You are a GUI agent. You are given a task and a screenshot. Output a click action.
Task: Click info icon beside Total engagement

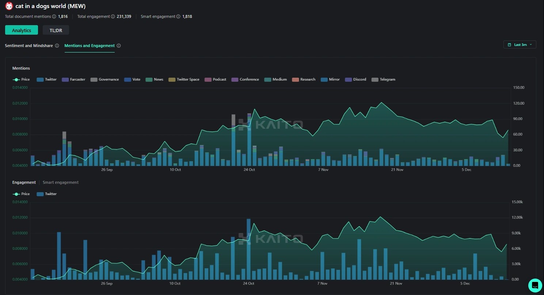click(113, 16)
